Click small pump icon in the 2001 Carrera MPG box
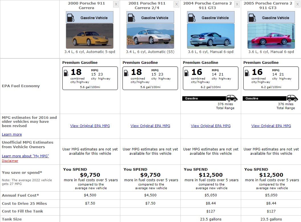This screenshot has height=222, width=301. [126, 73]
